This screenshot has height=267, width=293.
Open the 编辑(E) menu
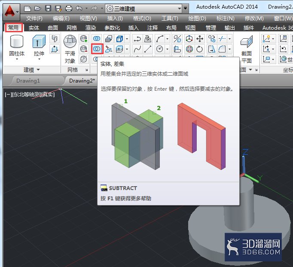coord(61,18)
